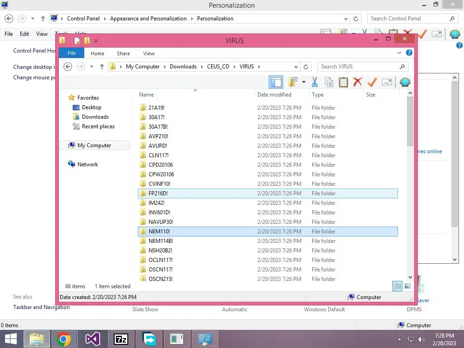464x348 pixels.
Task: Click the file list scroll down arrow
Action: (x=410, y=277)
